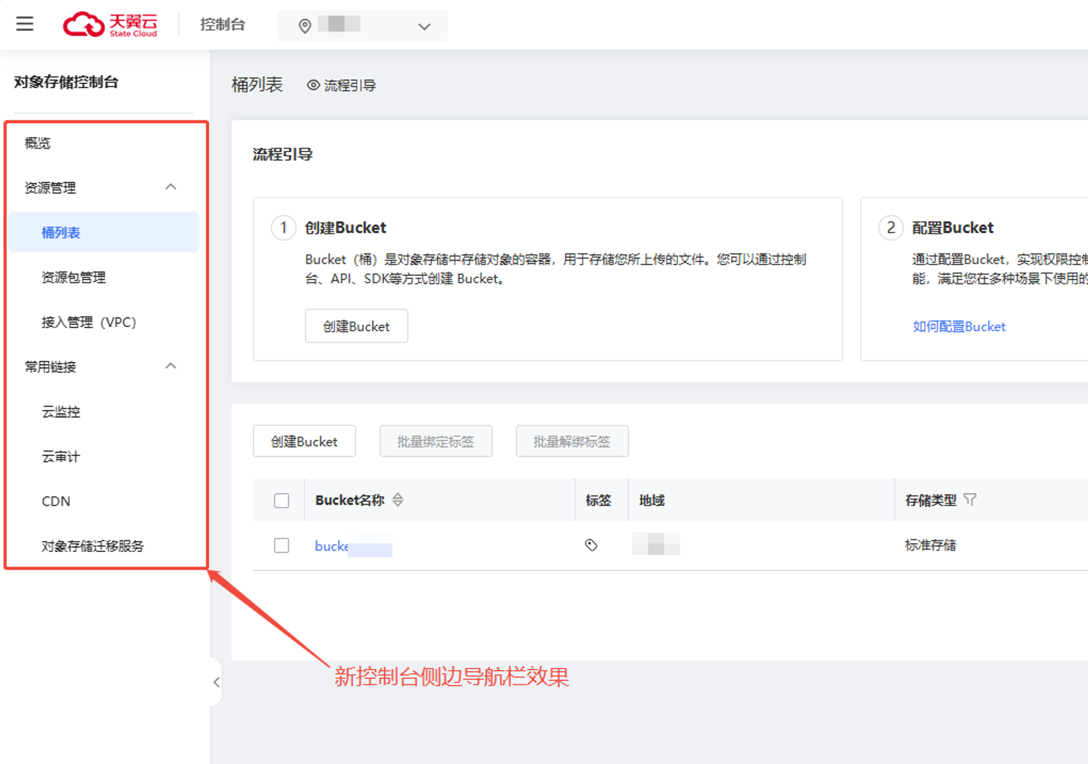Filter the 存储类型 column
The image size is (1088, 764).
[970, 500]
